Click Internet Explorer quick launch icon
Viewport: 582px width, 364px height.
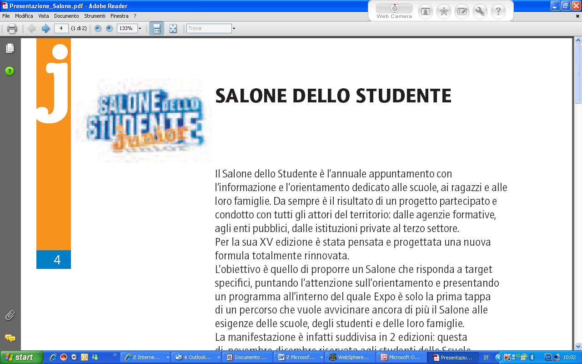54,357
